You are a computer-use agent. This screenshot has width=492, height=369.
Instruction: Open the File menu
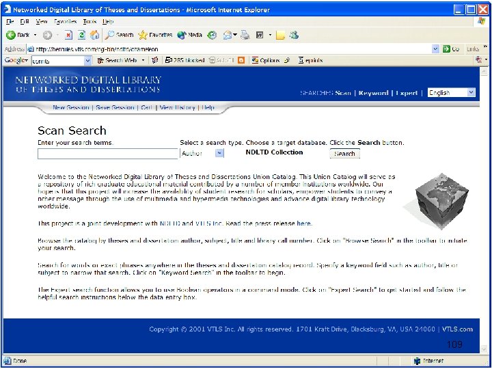tap(10, 21)
